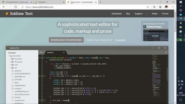The width and height of the screenshot is (185, 104).
Task: Open the user profile avatar
Action: coord(166,7)
